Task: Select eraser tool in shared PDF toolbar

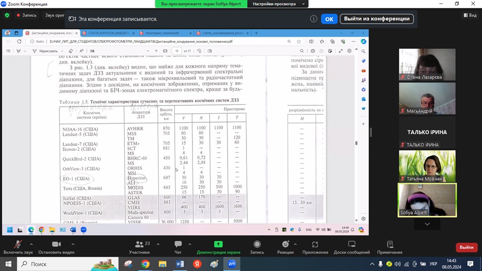Action: click(x=71, y=51)
